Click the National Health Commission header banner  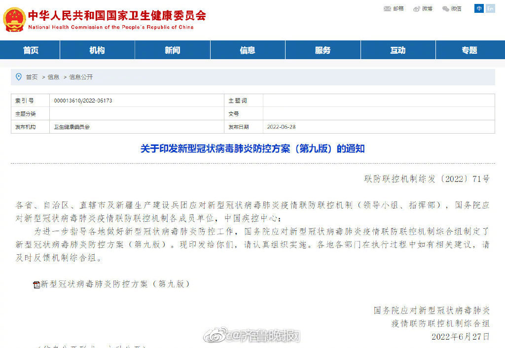[x=118, y=19]
